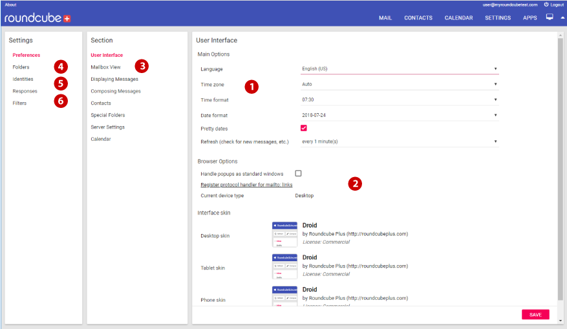Open the Language dropdown
This screenshot has height=329, width=567.
pyautogui.click(x=400, y=69)
